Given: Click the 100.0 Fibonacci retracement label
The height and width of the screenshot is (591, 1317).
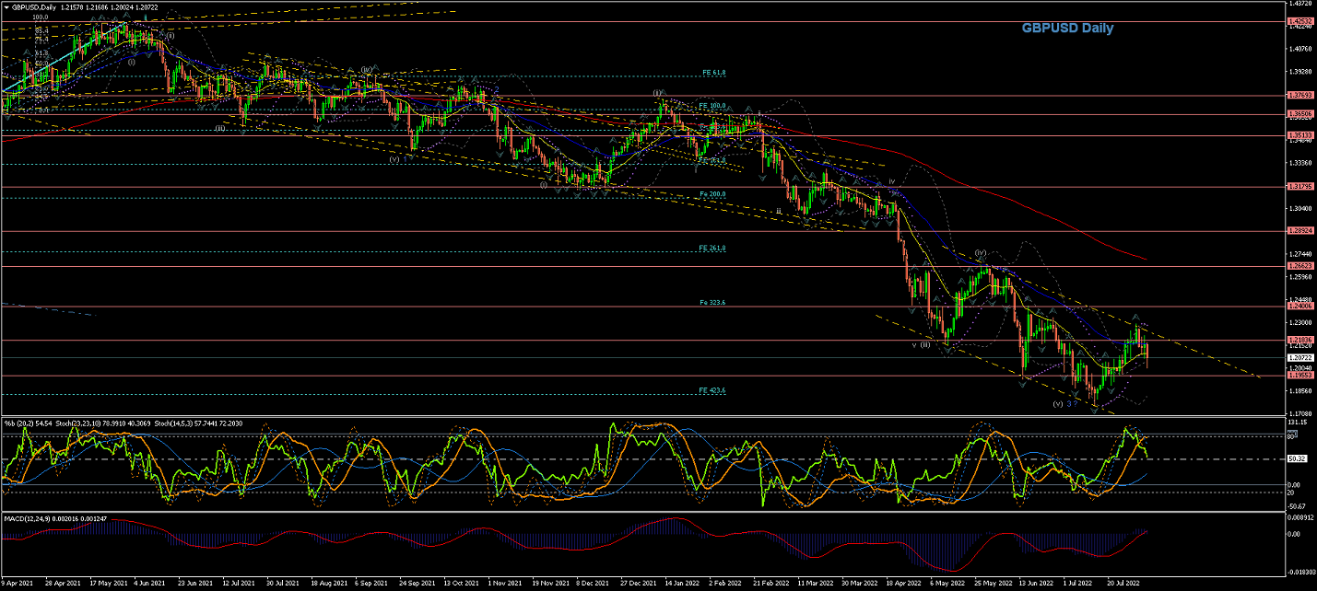Looking at the screenshot, I should (40, 17).
